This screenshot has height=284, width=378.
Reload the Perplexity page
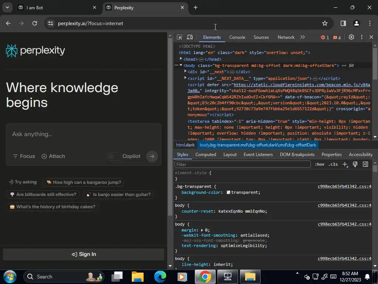click(x=35, y=23)
